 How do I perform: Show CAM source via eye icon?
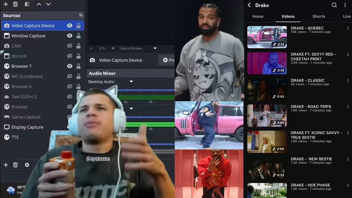70,46
